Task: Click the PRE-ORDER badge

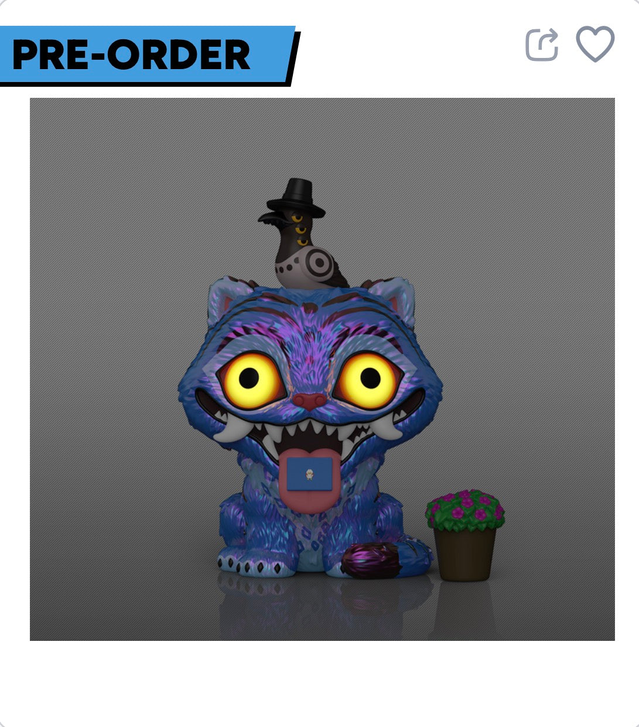Action: pos(150,56)
